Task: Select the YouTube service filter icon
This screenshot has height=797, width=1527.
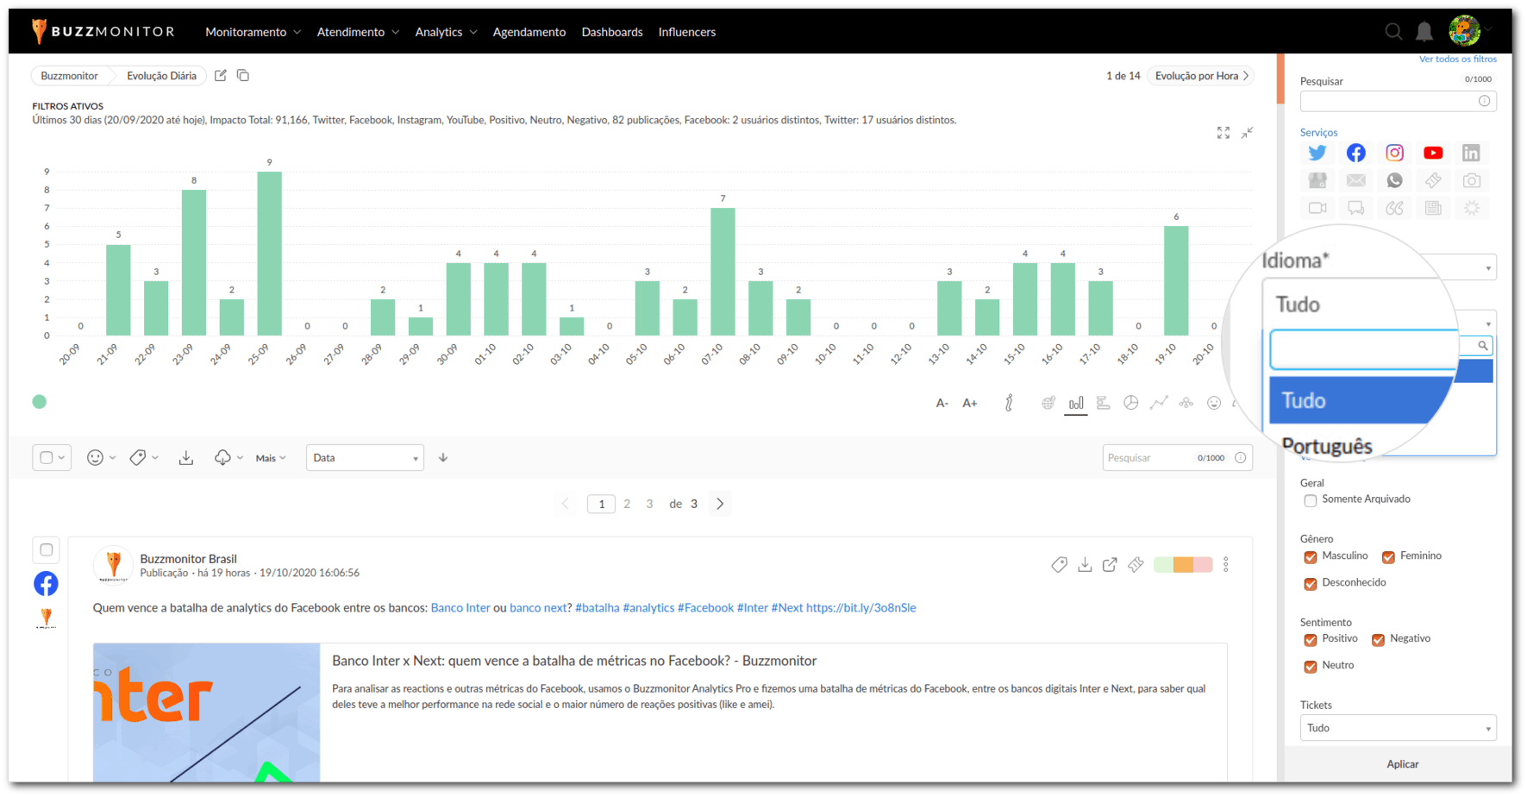Action: [x=1433, y=153]
